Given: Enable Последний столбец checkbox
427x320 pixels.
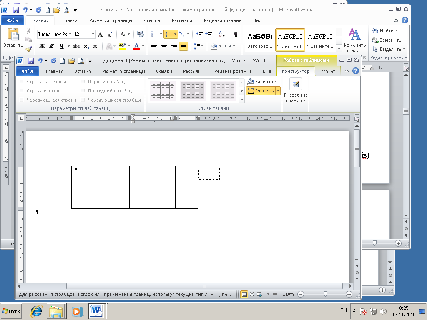Looking at the screenshot, I should coord(83,91).
